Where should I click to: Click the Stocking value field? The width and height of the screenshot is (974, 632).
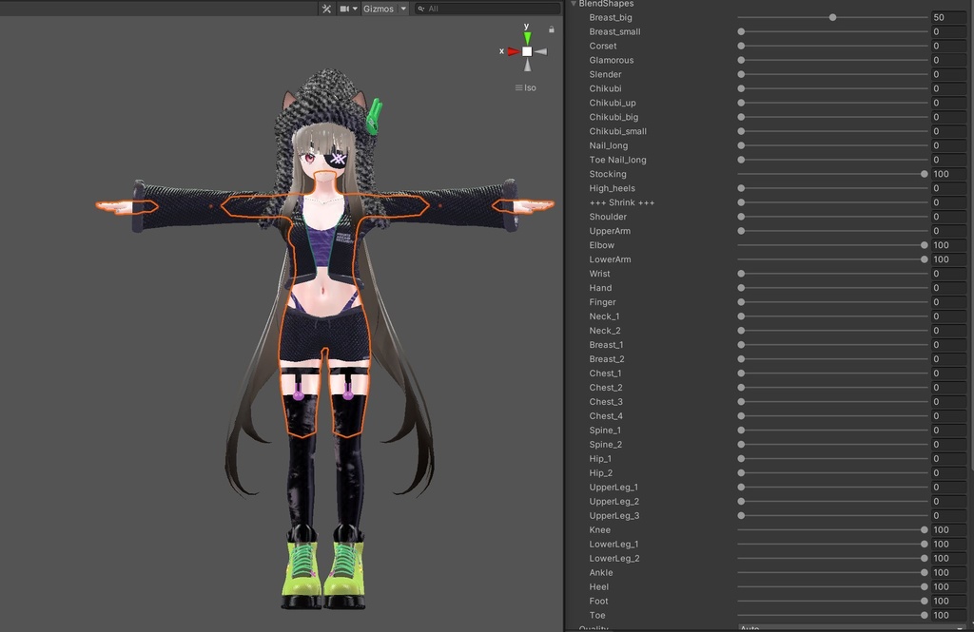click(948, 174)
